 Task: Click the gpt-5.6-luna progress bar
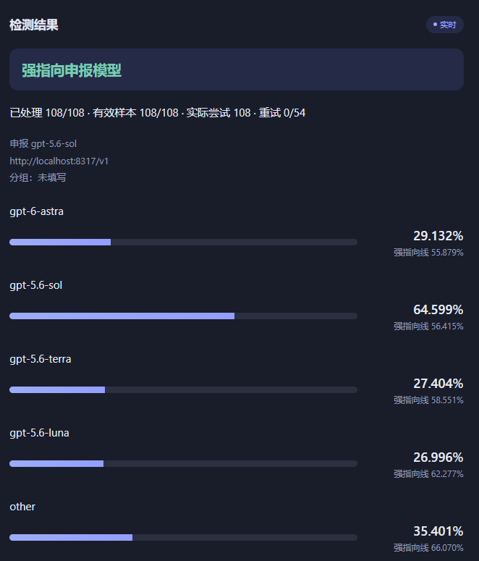click(x=183, y=464)
